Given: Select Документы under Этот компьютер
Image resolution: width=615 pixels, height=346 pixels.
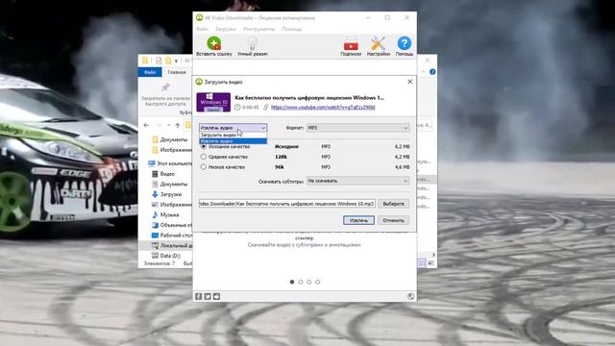Looking at the screenshot, I should [169, 184].
